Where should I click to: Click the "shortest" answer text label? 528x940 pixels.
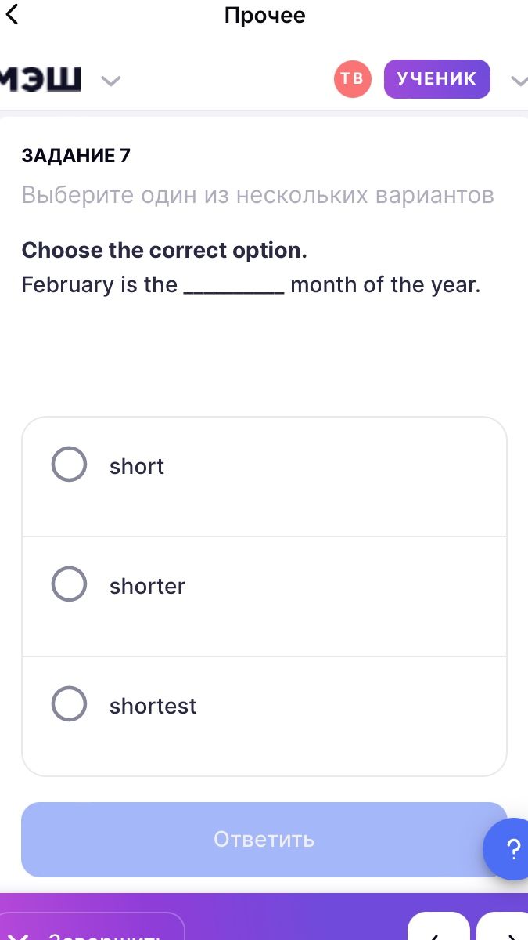(153, 706)
